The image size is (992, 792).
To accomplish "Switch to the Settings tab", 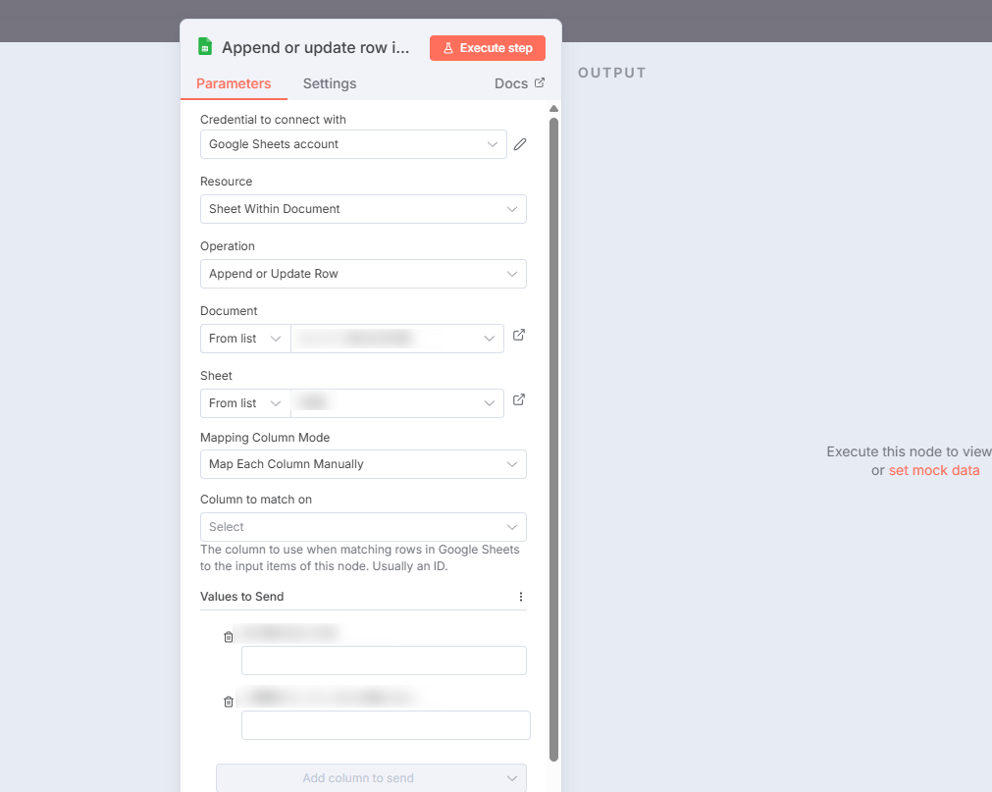I will pyautogui.click(x=330, y=83).
